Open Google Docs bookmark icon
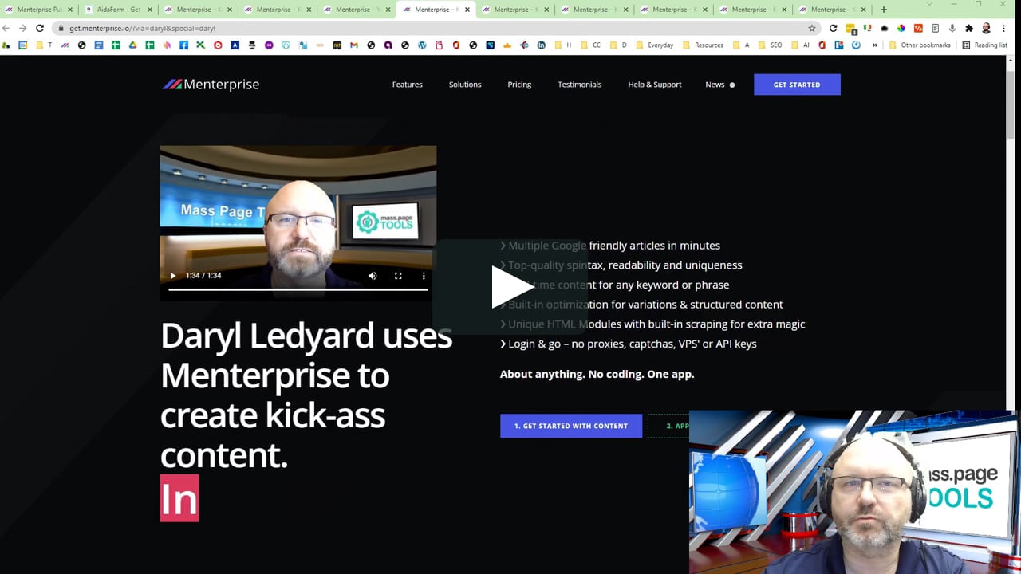The image size is (1021, 574). [99, 45]
